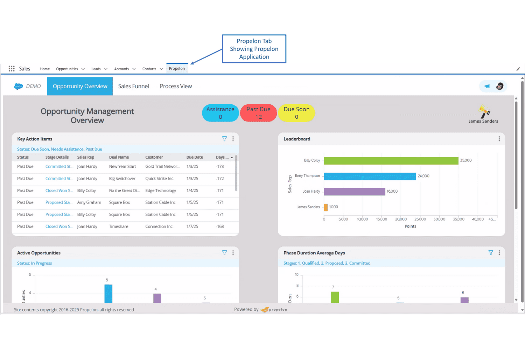Click the Joan Hardy purple leaderboard bar
525x350 pixels.
[355, 192]
